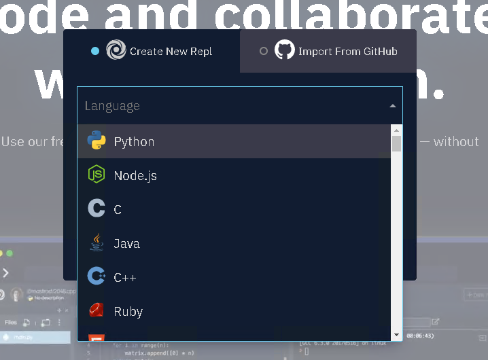This screenshot has width=488, height=360.
Task: Collapse the Language dropdown with the arrow
Action: pos(393,106)
